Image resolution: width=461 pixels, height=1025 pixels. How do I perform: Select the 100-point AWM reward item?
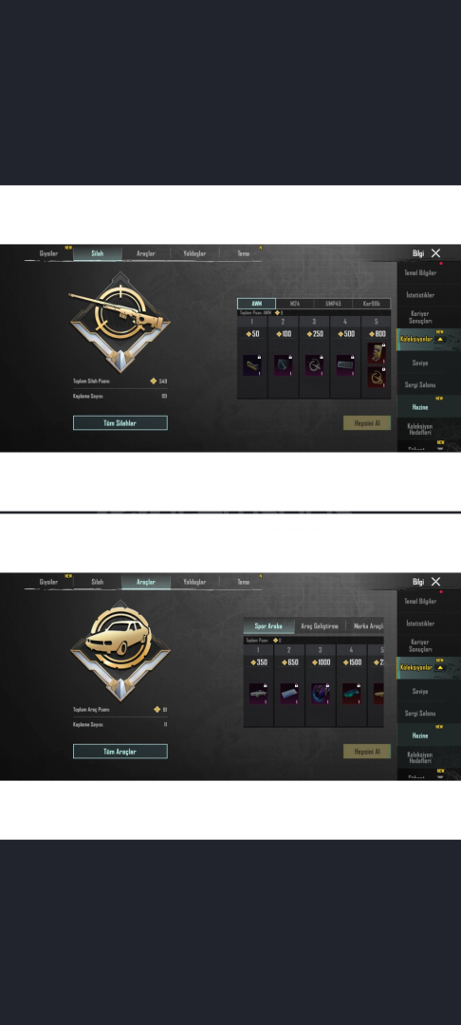pos(284,365)
